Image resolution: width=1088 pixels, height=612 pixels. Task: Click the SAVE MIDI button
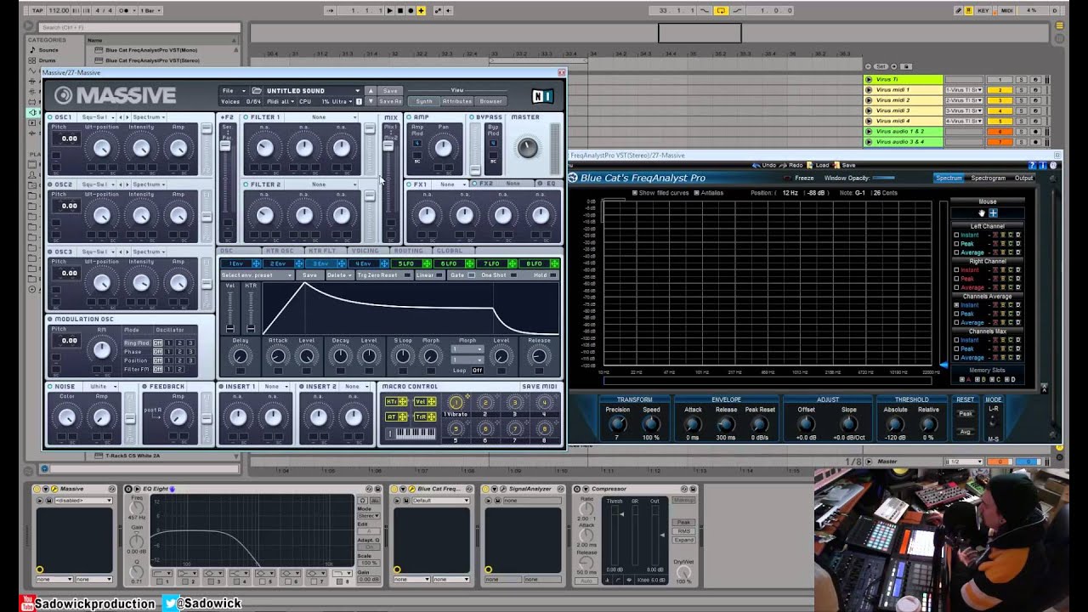(540, 387)
